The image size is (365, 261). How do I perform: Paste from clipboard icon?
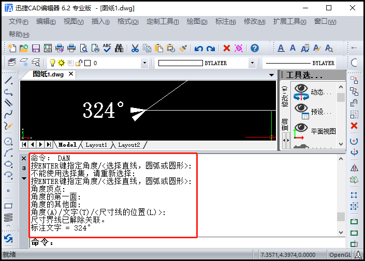159,48
